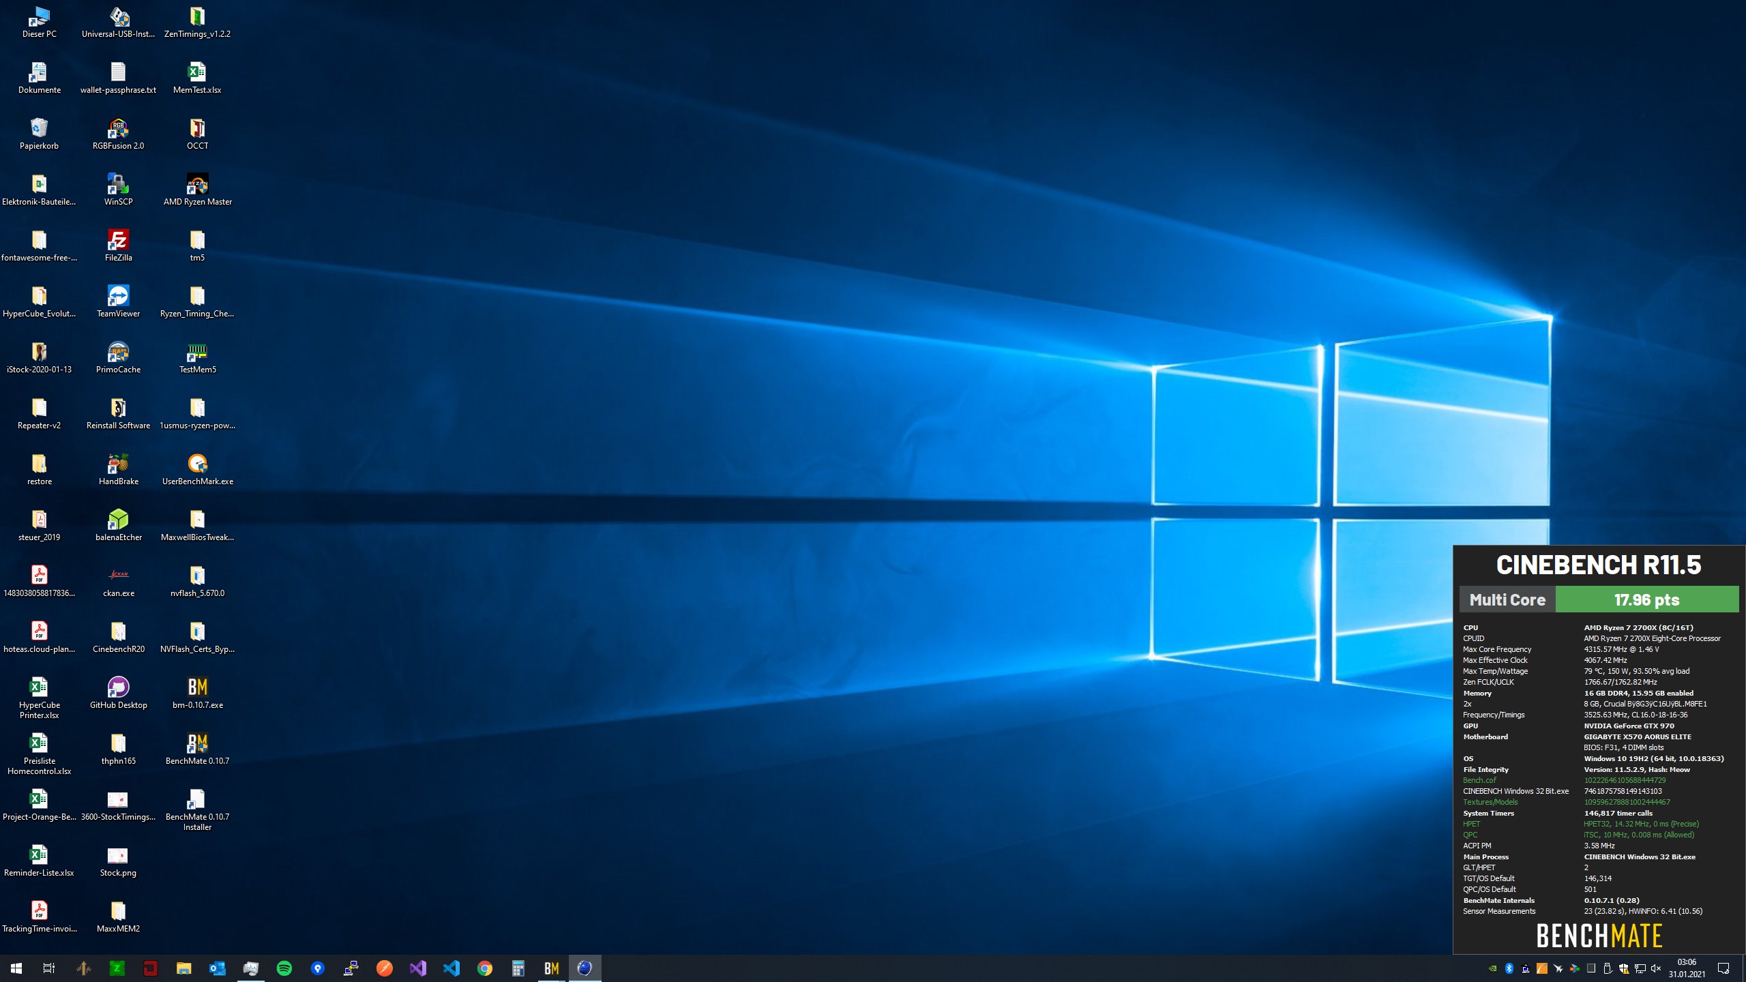Click the Cinebench taskbar button
1746x982 pixels.
coord(585,968)
